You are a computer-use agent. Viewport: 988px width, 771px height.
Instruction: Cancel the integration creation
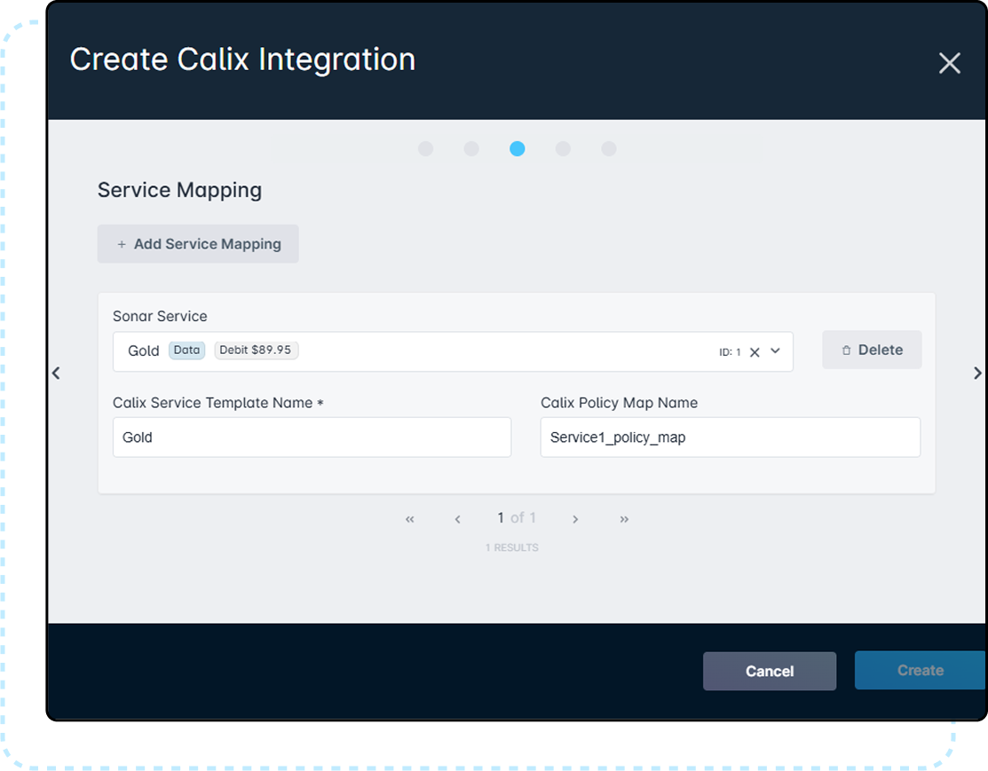click(x=770, y=671)
